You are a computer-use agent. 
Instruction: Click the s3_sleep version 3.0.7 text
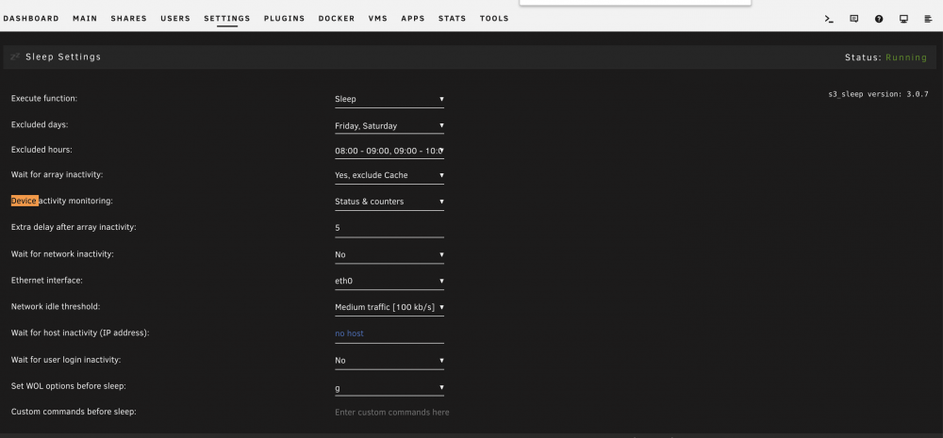click(x=878, y=94)
